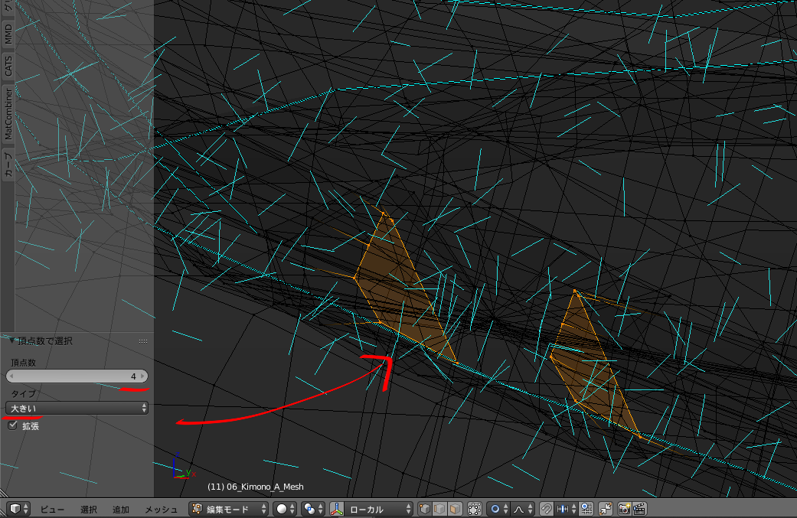This screenshot has height=518, width=797.
Task: Select vertex selection mode icon
Action: pyautogui.click(x=426, y=509)
